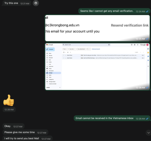The image size is (151, 141).
Task: Click read ticks on the Gmail screenshot image
Action: point(147,88)
